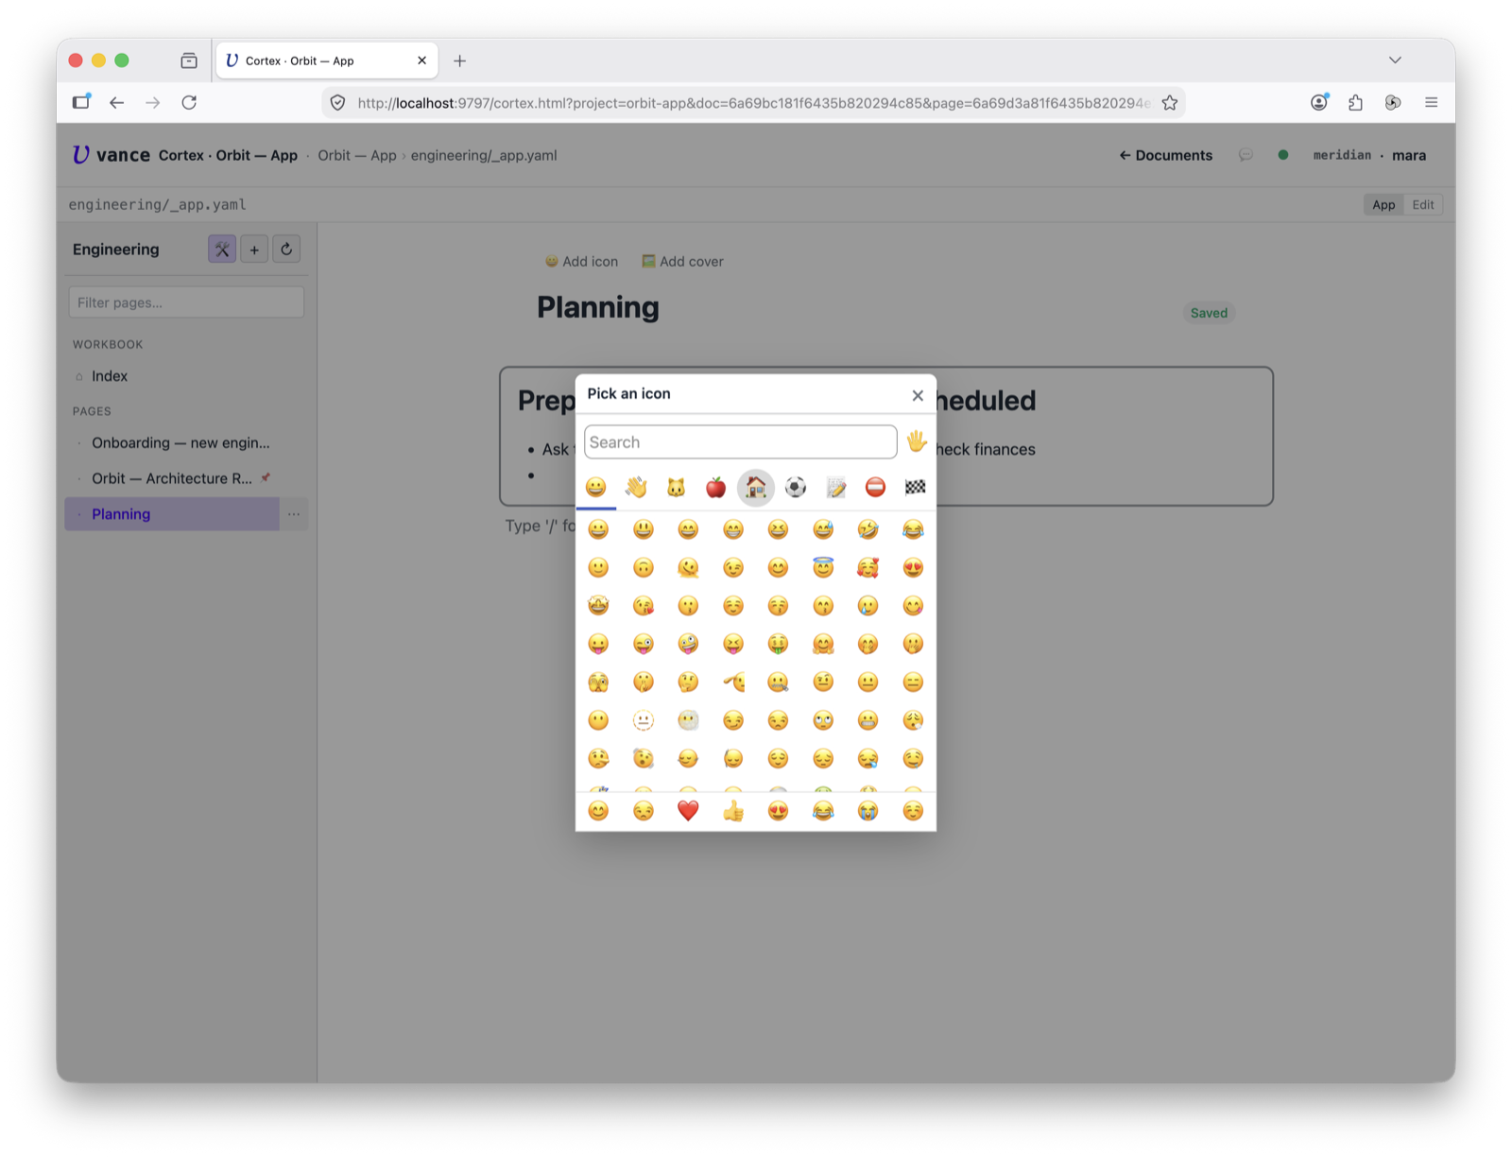Viewport: 1512px width, 1157px height.
Task: Choose the thumbs up from recent emojis
Action: [733, 811]
